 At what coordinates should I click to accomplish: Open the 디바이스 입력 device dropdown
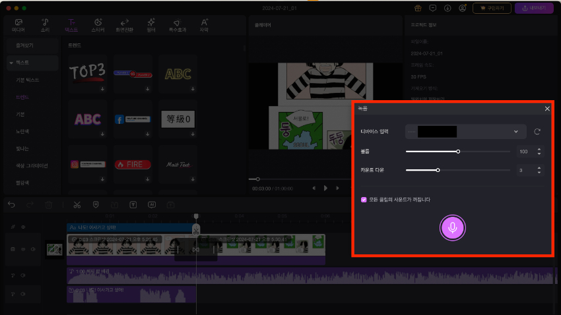click(x=465, y=132)
